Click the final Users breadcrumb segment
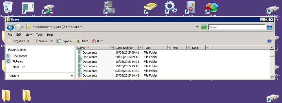 pyautogui.click(x=75, y=27)
